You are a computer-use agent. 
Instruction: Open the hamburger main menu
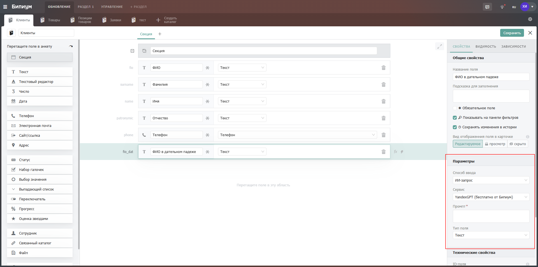pos(5,7)
